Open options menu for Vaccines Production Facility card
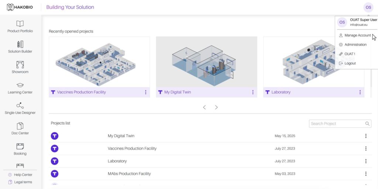Screen dimensions: 378x189 (146, 92)
